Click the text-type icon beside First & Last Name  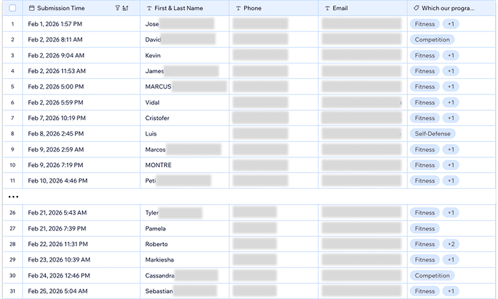(149, 8)
